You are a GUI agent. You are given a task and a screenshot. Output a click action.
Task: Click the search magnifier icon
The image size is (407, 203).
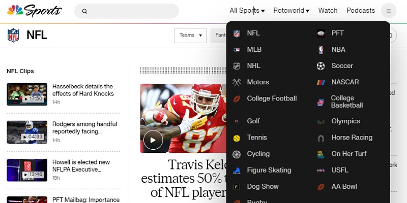[84, 11]
